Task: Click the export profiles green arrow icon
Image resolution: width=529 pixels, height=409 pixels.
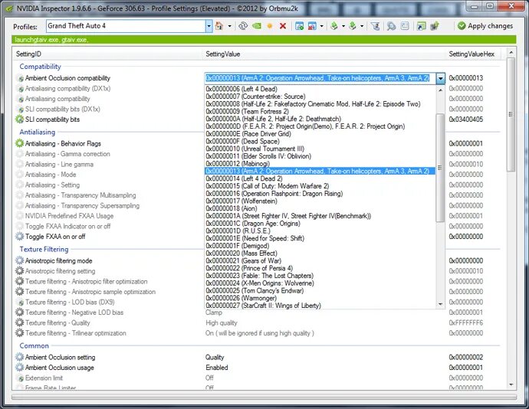Action: tap(334, 26)
